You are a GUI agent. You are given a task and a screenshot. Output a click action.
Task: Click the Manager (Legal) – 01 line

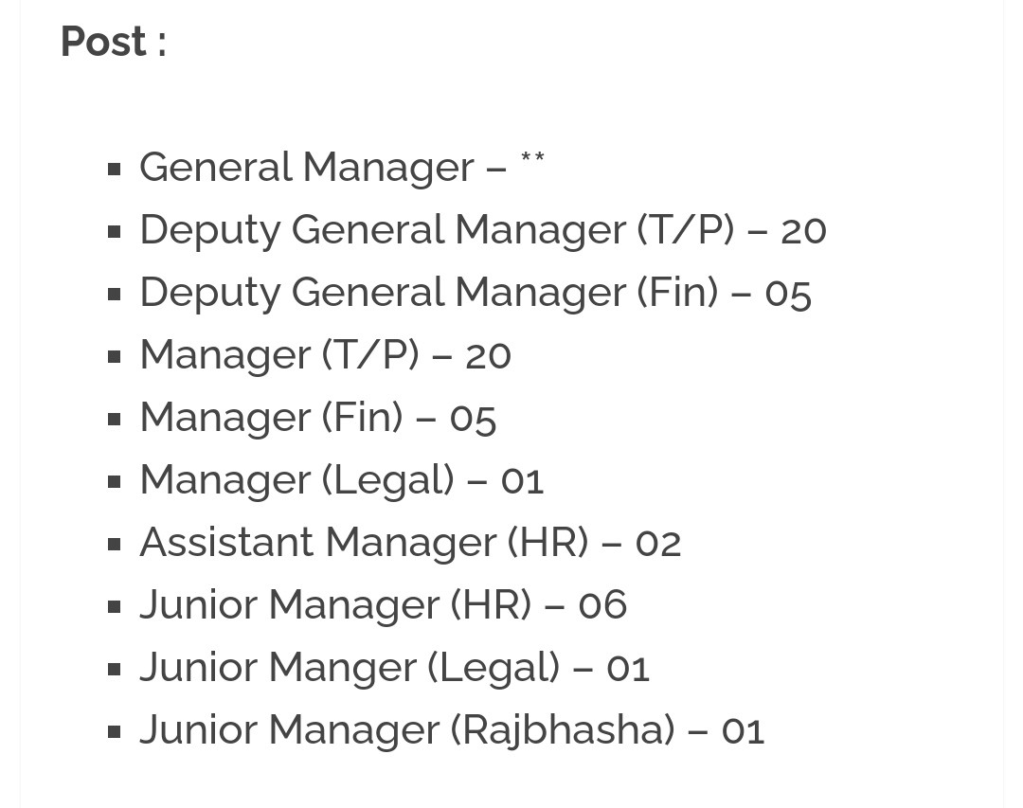(342, 480)
